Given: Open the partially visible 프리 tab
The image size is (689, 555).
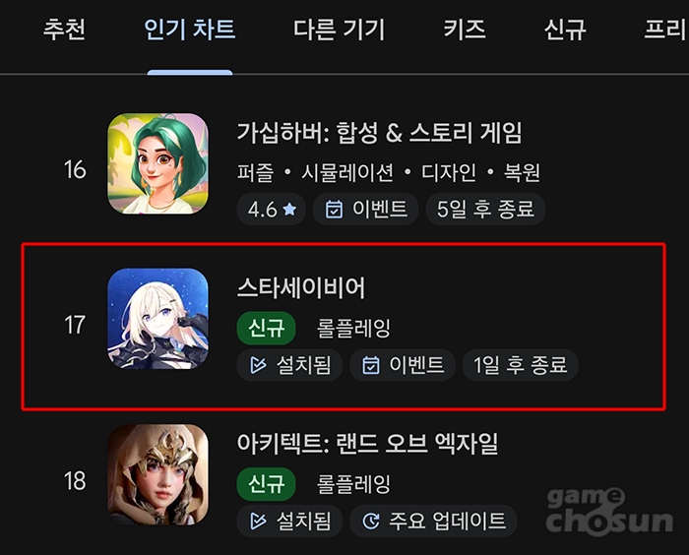Looking at the screenshot, I should point(665,30).
